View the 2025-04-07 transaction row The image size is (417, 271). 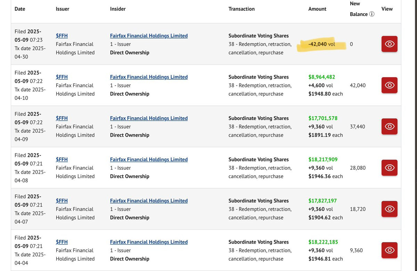click(x=390, y=209)
